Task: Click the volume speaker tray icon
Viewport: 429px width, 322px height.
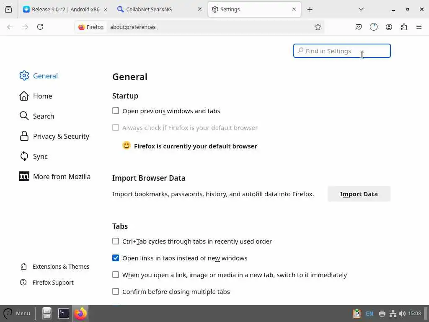Action: coord(402,314)
